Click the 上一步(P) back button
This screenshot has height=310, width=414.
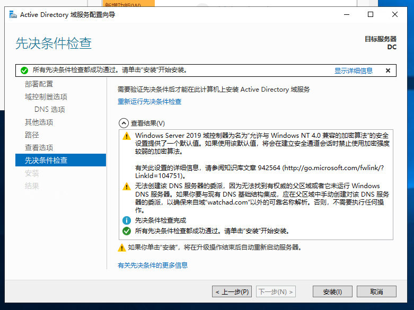232,292
